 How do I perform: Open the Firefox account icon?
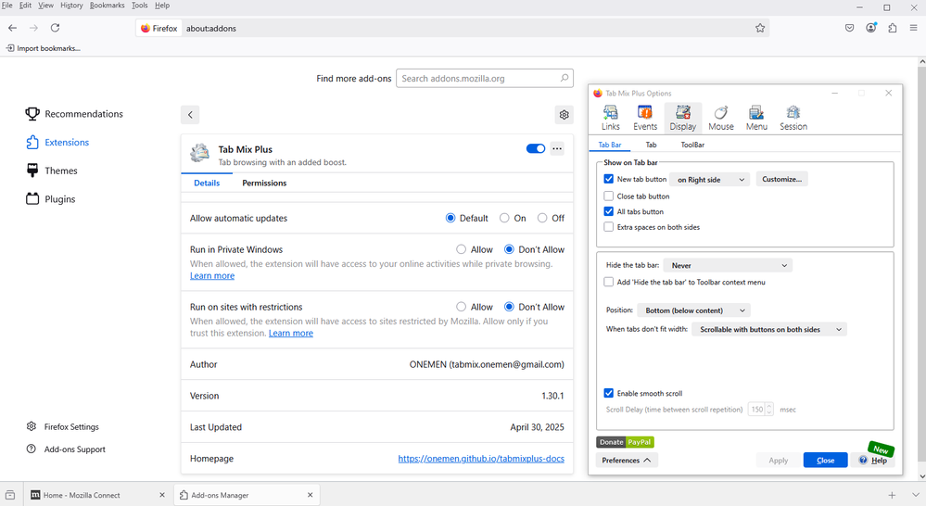(871, 28)
